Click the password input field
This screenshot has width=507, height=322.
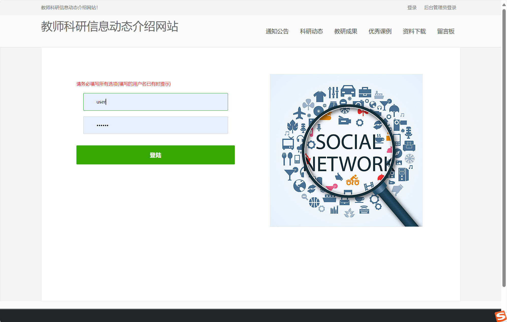point(155,125)
